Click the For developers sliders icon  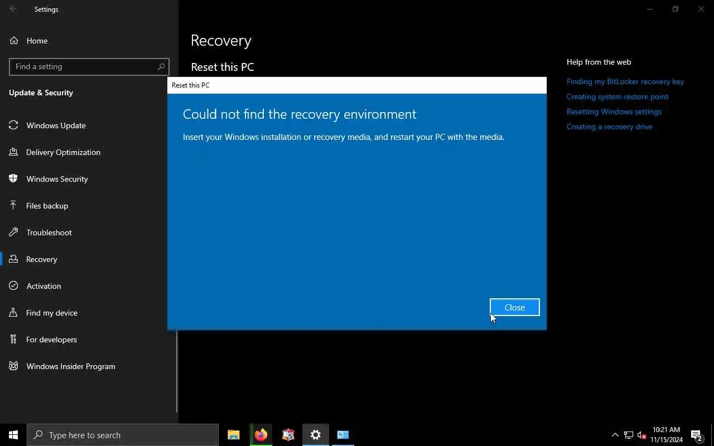(x=14, y=340)
